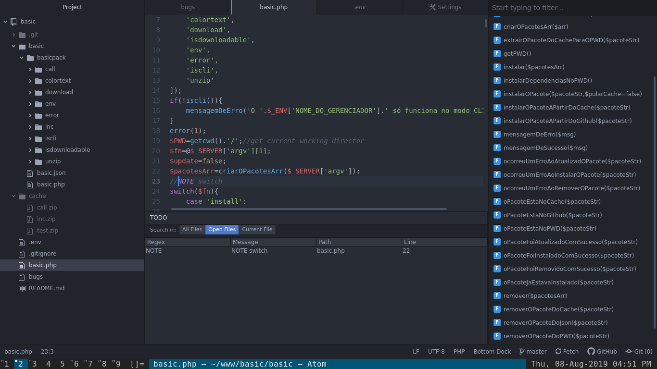Click the F icon beside mensagemDeErro($msg)
Screen dimensions: 657x369
497,135
